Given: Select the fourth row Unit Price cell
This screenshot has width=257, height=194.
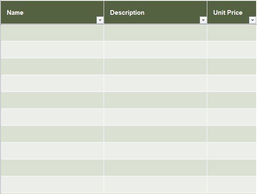Looking at the screenshot, I should (232, 83).
